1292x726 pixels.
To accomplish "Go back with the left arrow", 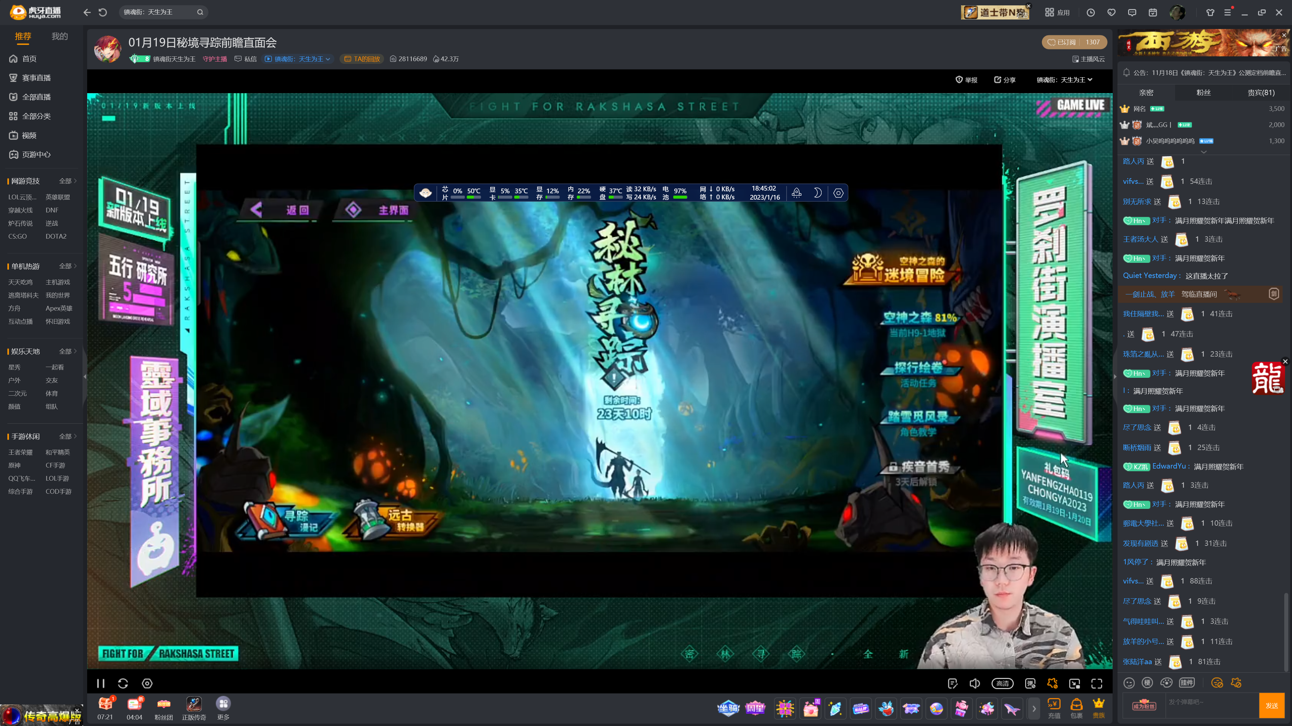I will [x=87, y=12].
